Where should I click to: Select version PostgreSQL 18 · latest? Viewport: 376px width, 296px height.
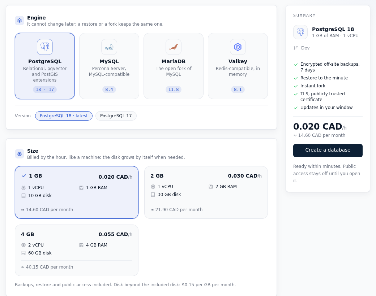tap(64, 116)
